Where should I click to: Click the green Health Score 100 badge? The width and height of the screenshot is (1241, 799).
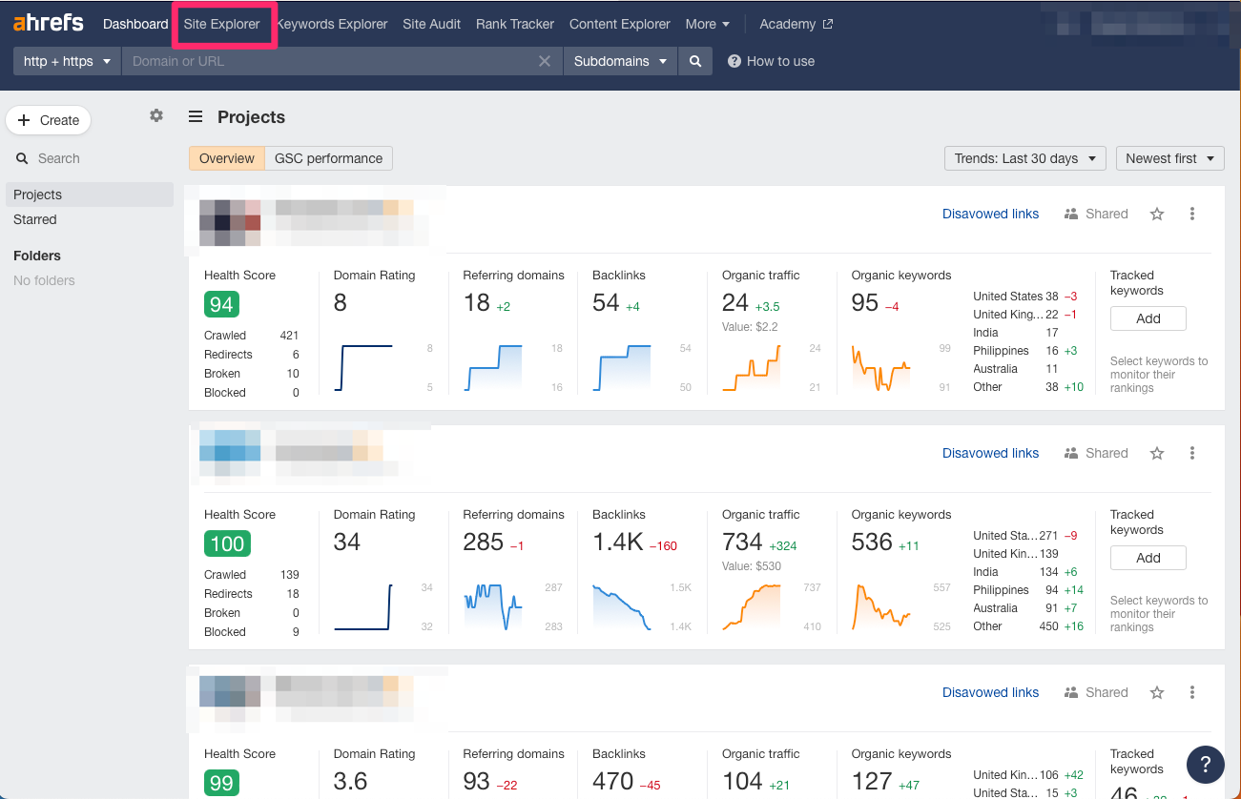click(227, 543)
